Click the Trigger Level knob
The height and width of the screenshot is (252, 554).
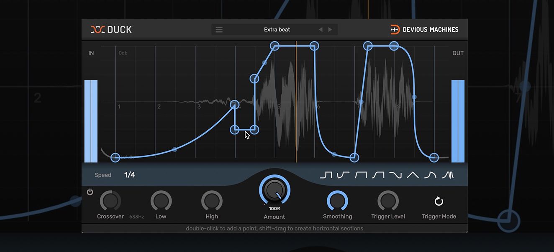click(388, 201)
